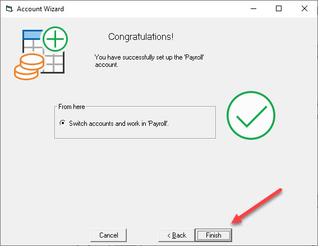The height and width of the screenshot is (246, 318).
Task: Click the 'Switch accounts and work in Payroll' label text
Action: pos(119,124)
